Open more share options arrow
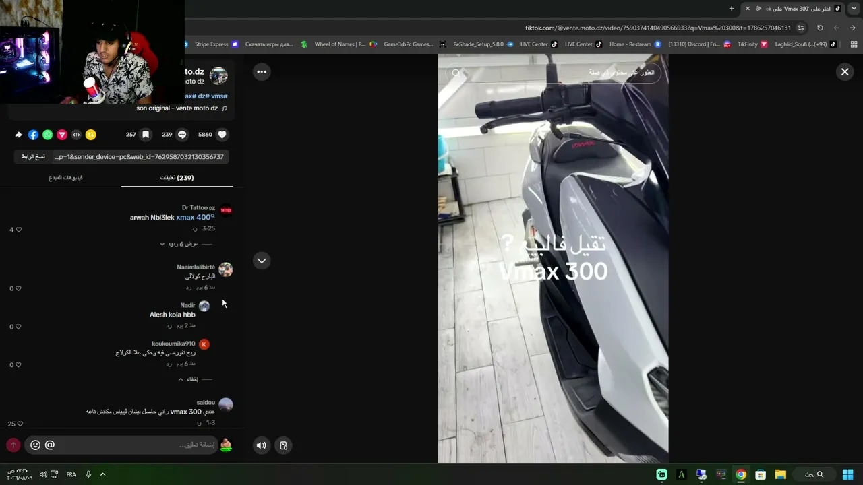Screen dimensions: 863x485 tap(18, 135)
